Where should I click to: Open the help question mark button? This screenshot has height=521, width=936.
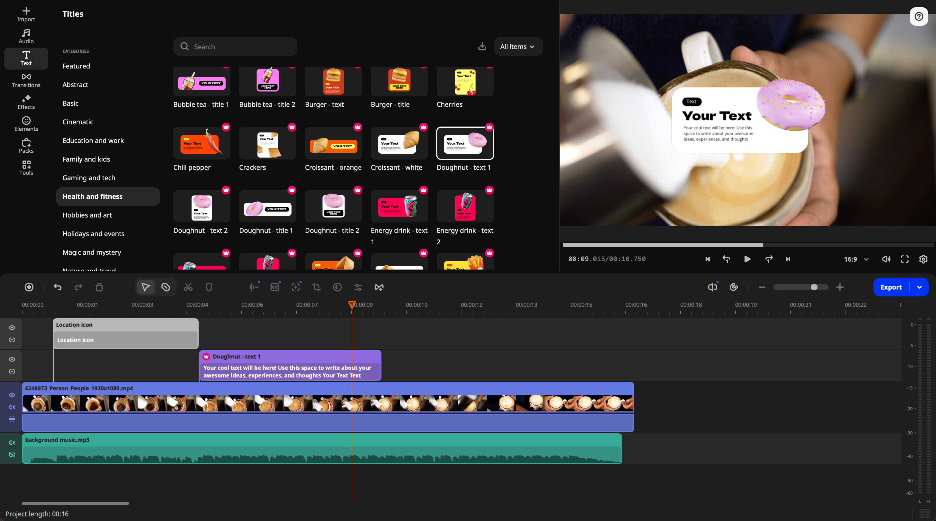[x=918, y=16]
